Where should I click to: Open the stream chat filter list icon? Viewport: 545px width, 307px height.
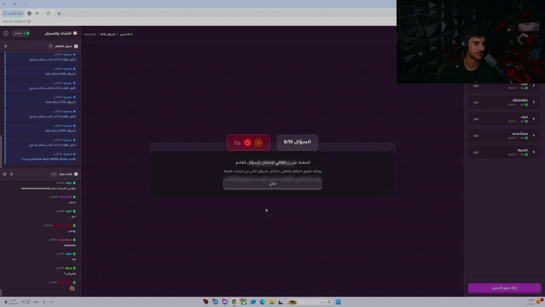tap(5, 174)
